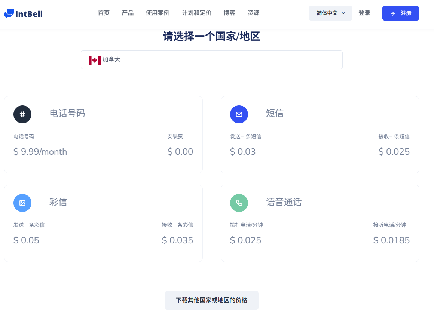
Task: Click the $ 0.00 setup fee
Action: pos(180,151)
